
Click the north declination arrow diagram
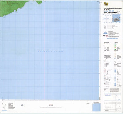click(x=4, y=107)
